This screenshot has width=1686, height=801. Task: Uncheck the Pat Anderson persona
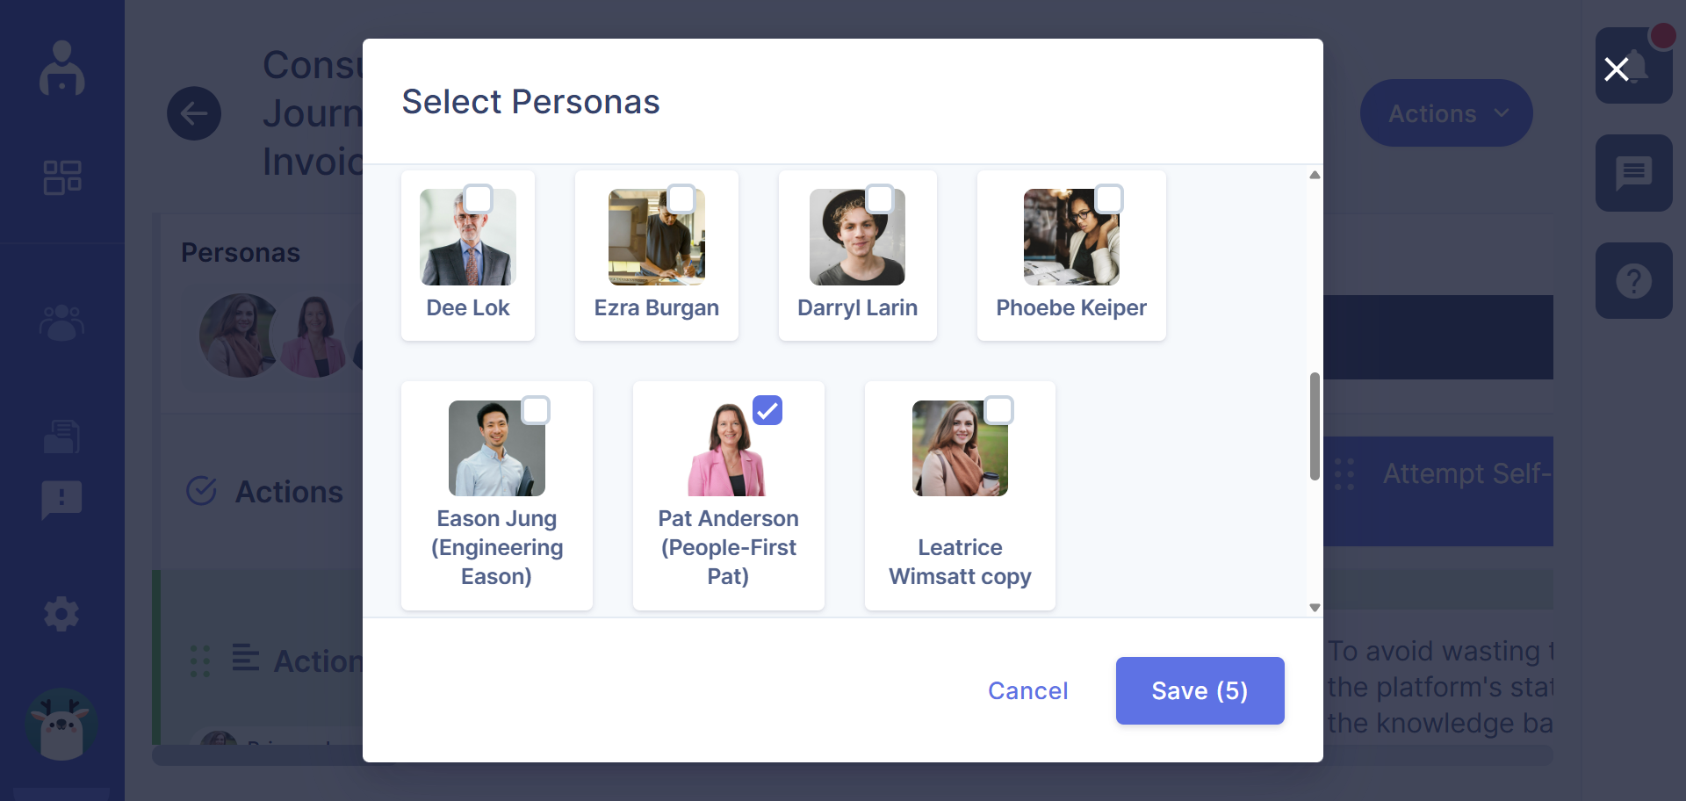coord(767,410)
